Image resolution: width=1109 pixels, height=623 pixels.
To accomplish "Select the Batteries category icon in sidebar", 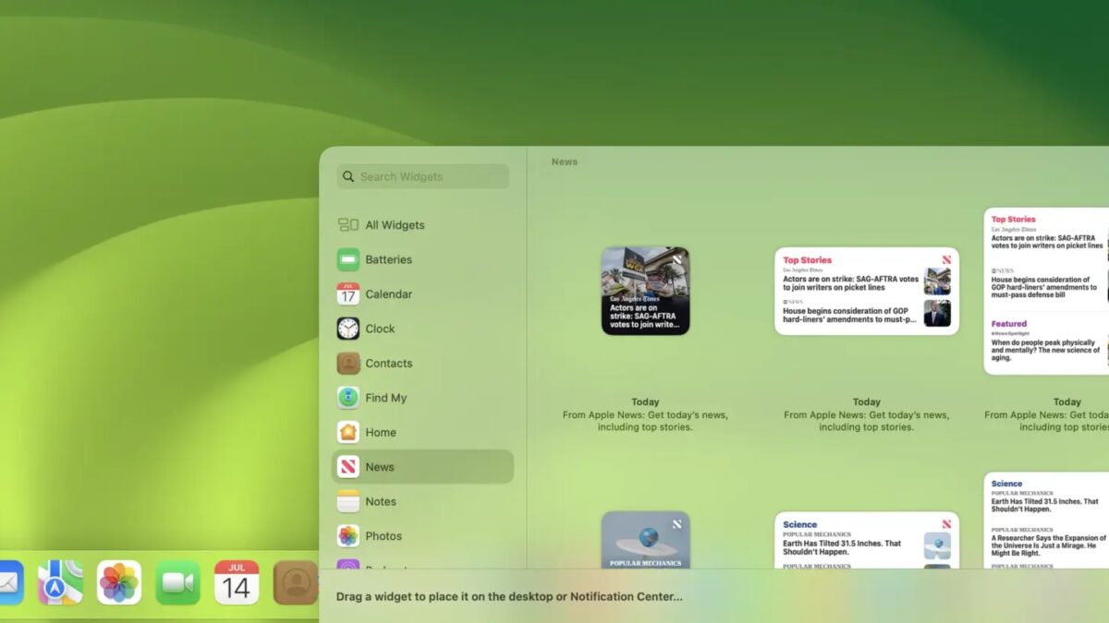I will click(348, 259).
